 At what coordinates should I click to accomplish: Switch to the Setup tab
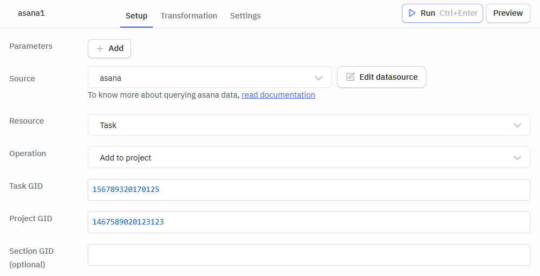point(136,16)
